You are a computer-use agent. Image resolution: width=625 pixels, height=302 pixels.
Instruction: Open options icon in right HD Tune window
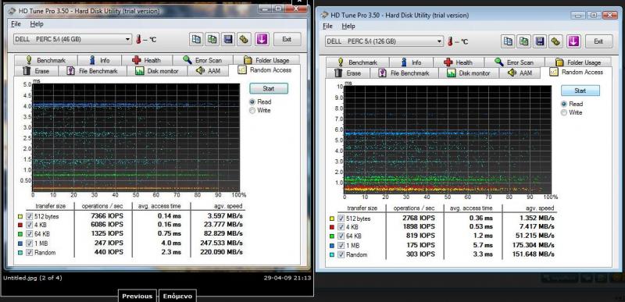[555, 41]
